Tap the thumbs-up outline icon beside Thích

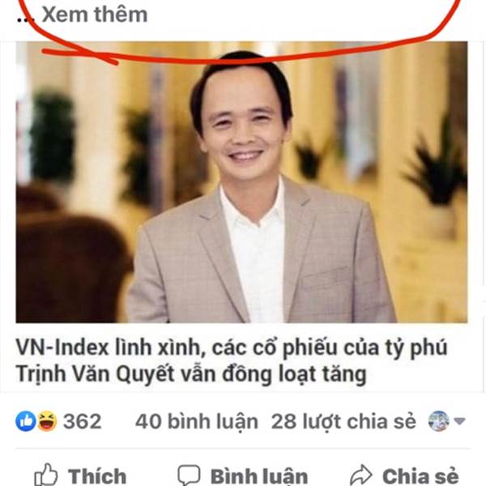pos(46,475)
